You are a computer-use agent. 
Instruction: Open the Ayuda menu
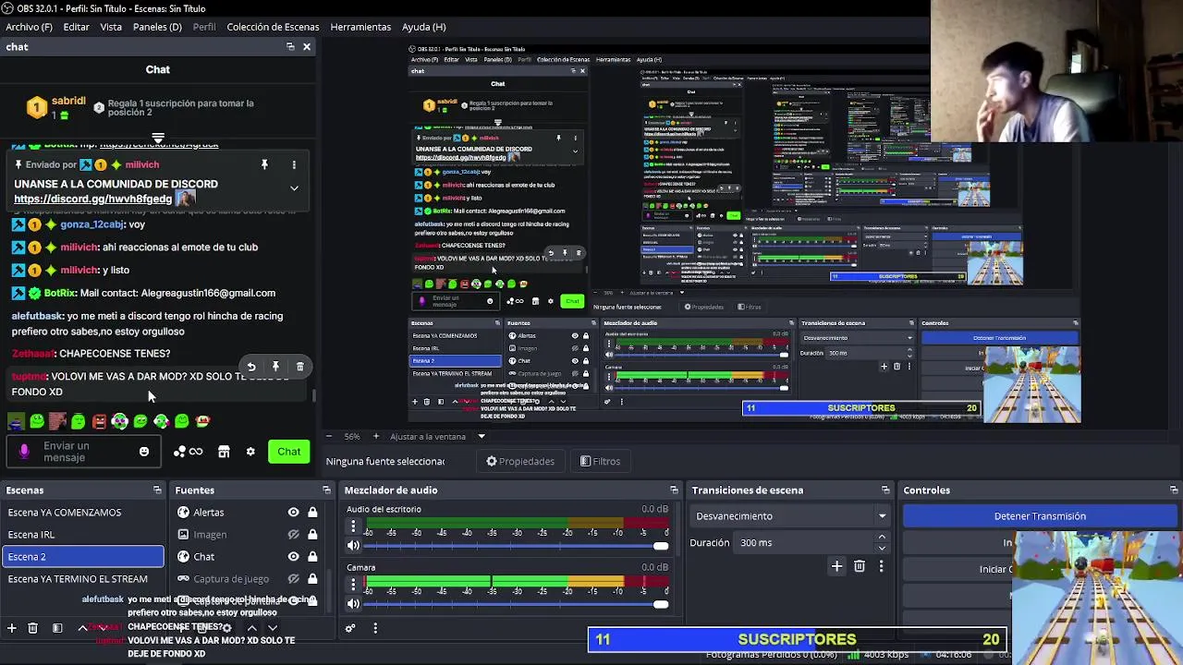(x=423, y=27)
